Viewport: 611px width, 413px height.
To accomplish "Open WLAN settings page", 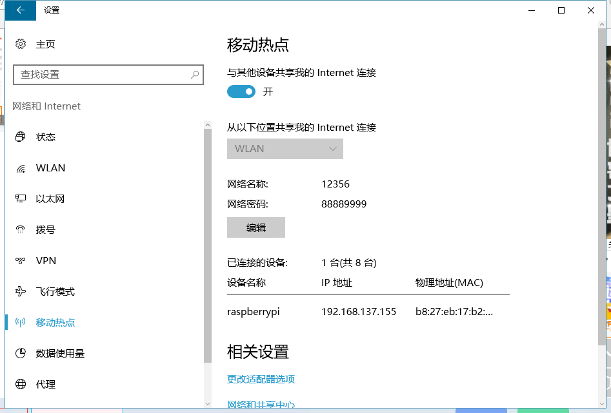I will [x=51, y=168].
